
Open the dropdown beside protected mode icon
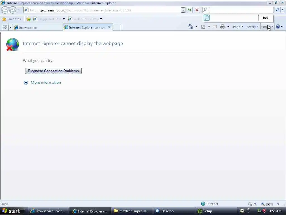255,204
